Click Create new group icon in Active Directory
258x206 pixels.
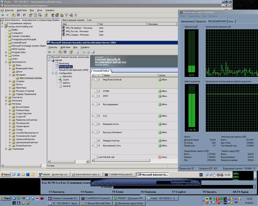[x=57, y=15]
